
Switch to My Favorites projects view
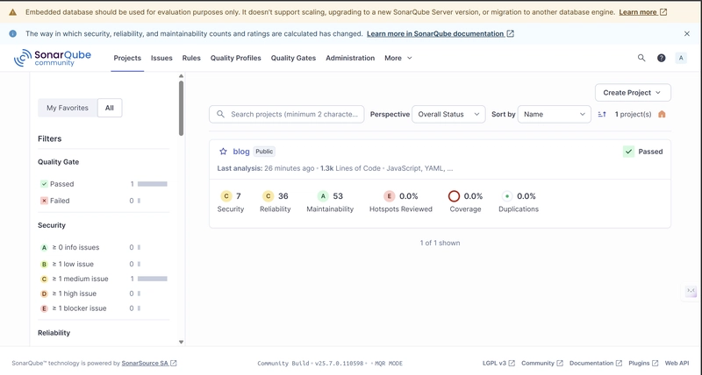[x=68, y=108]
